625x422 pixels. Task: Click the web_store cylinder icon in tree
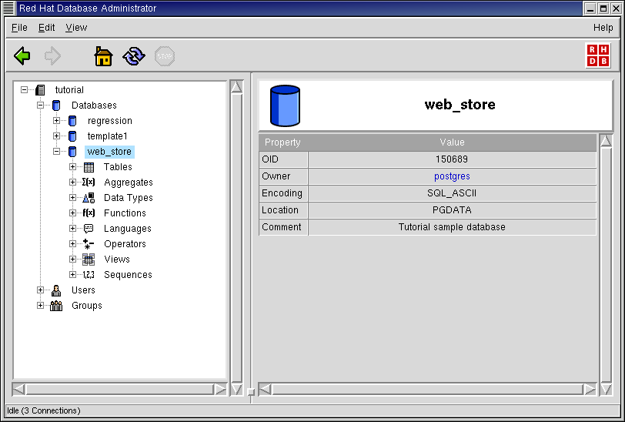[x=72, y=152]
